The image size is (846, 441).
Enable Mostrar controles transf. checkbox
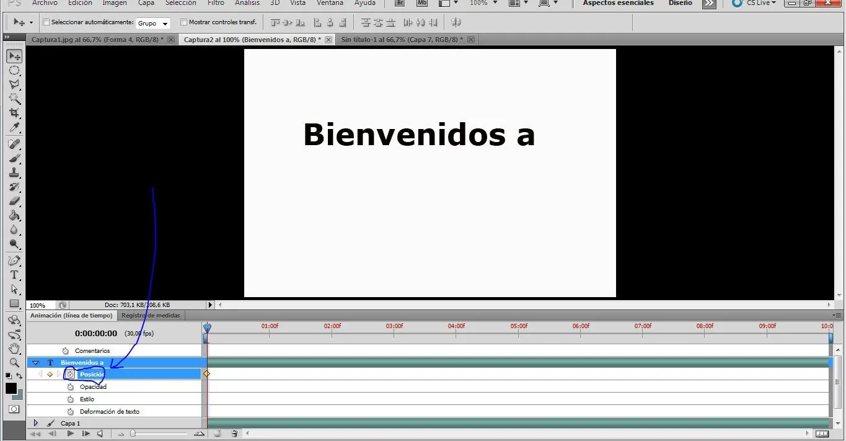183,22
